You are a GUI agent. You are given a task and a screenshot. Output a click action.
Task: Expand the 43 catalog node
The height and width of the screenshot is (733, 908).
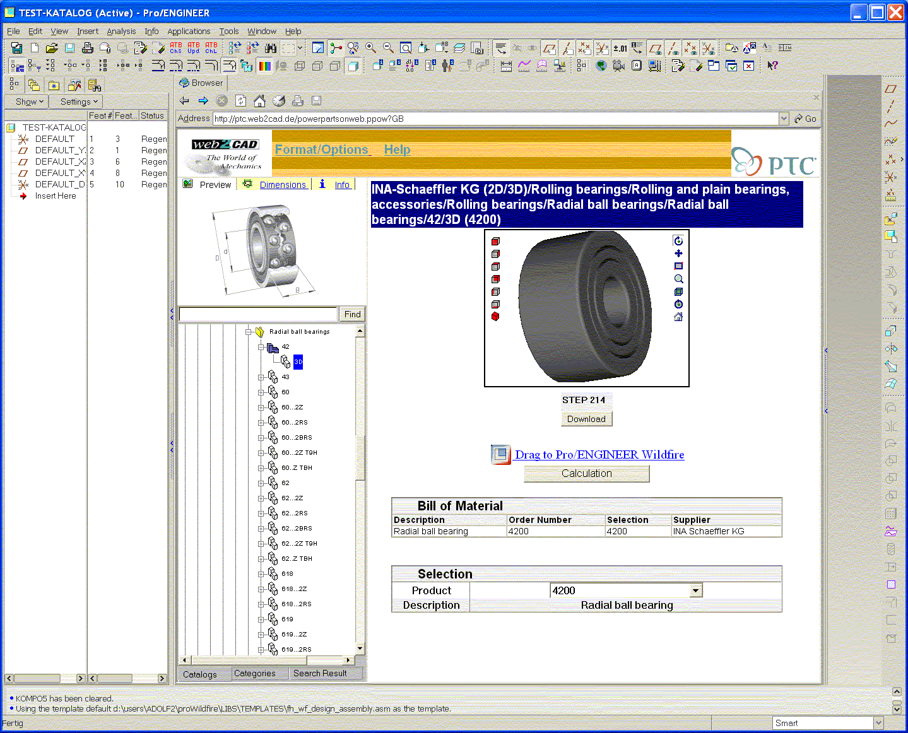click(x=261, y=377)
